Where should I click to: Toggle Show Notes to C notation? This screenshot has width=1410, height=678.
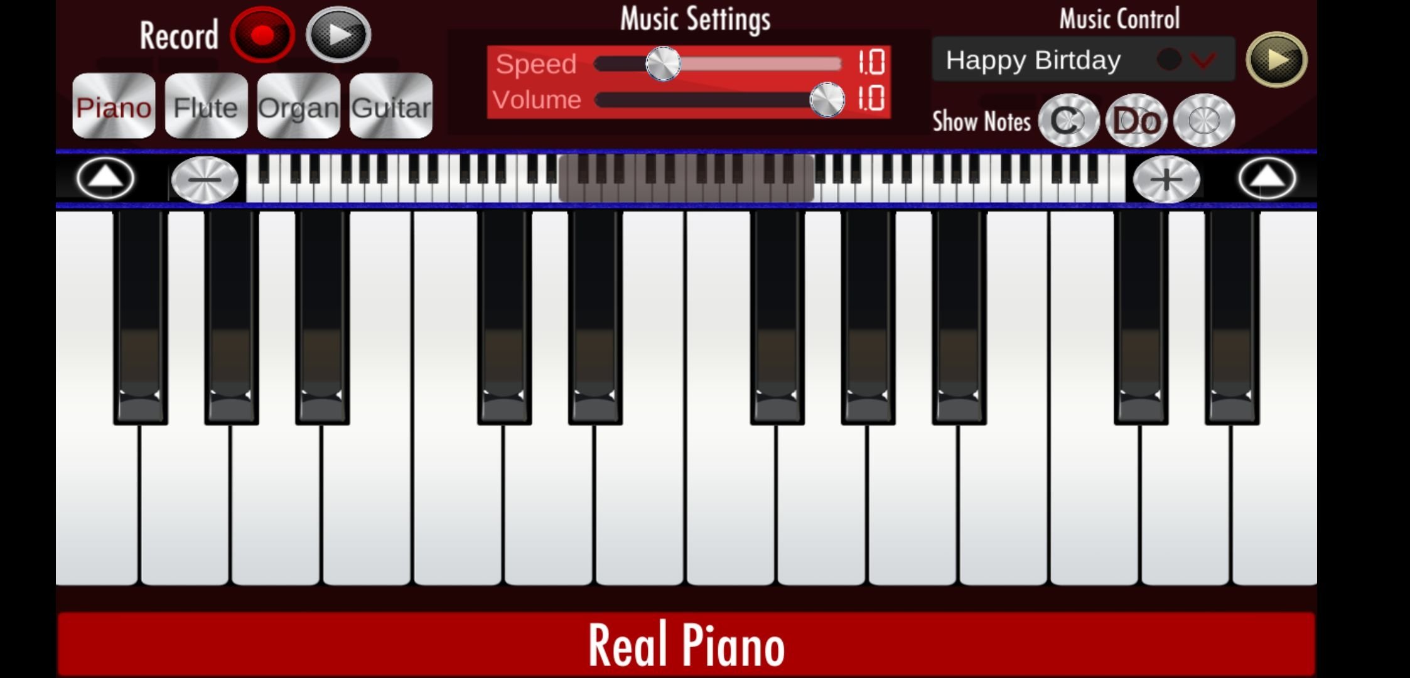[1067, 120]
